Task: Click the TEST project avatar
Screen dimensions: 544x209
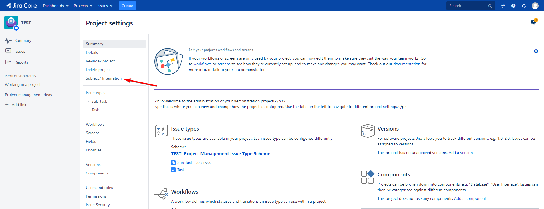Action: click(11, 23)
